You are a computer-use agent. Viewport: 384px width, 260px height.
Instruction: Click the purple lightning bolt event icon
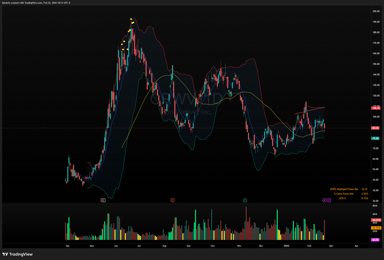(x=324, y=200)
